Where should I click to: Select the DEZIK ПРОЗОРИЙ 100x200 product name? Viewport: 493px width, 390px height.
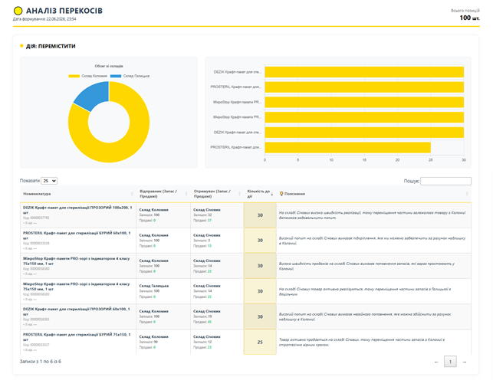77,210
